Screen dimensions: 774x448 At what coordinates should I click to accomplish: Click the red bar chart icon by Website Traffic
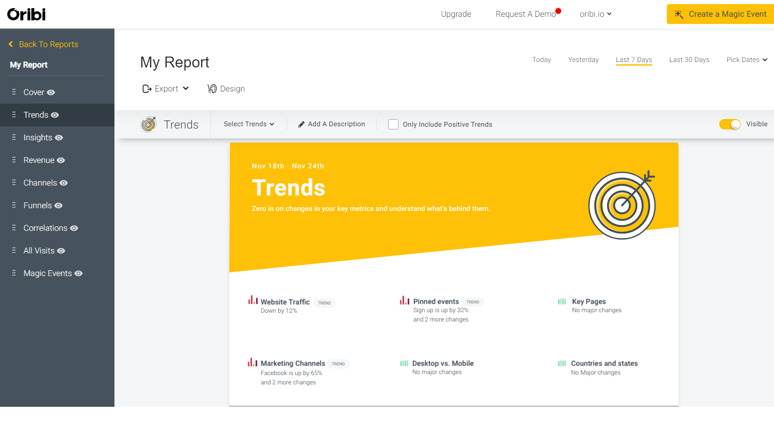coord(253,300)
